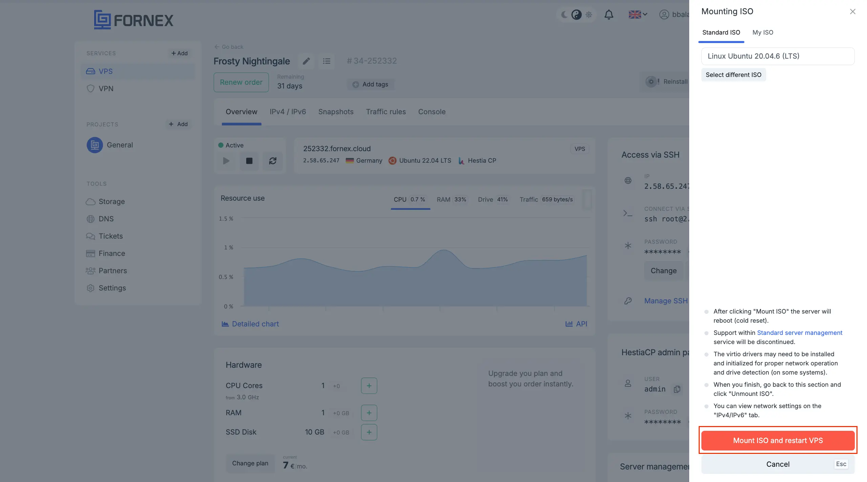Open Tickets

pos(104,236)
